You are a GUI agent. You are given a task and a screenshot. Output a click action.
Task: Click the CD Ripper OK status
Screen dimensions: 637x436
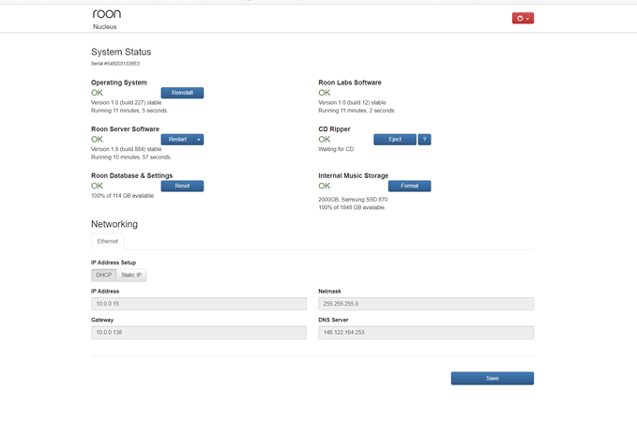(325, 140)
